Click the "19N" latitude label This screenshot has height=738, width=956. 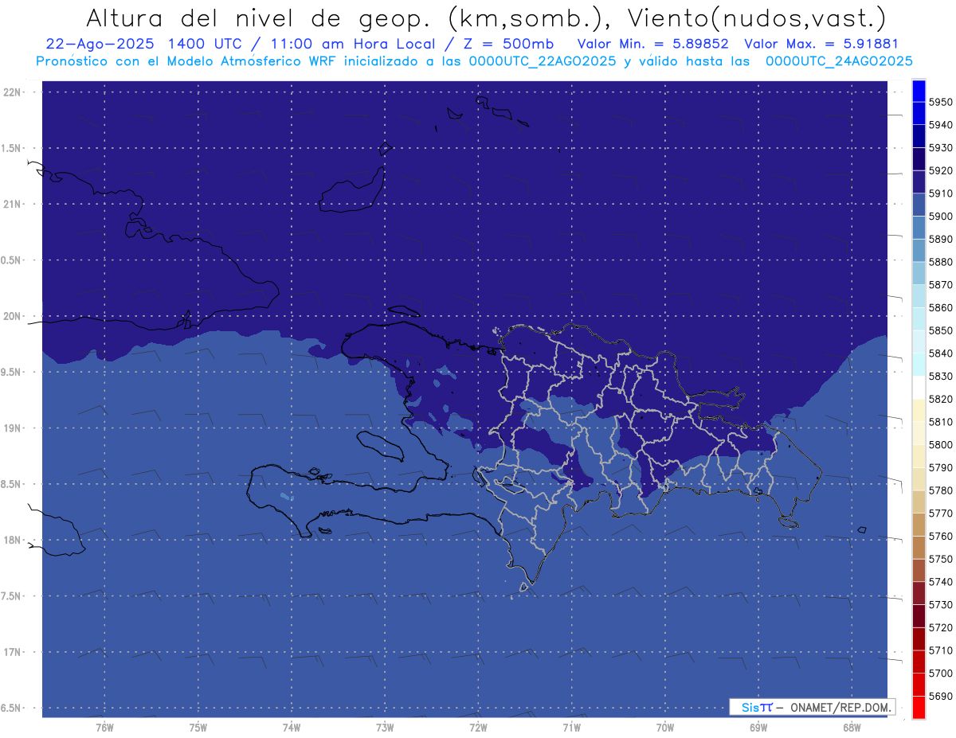tap(14, 428)
